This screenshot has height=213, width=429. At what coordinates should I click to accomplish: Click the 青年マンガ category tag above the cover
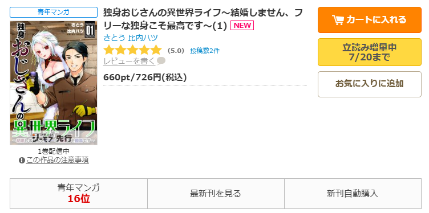tap(54, 13)
